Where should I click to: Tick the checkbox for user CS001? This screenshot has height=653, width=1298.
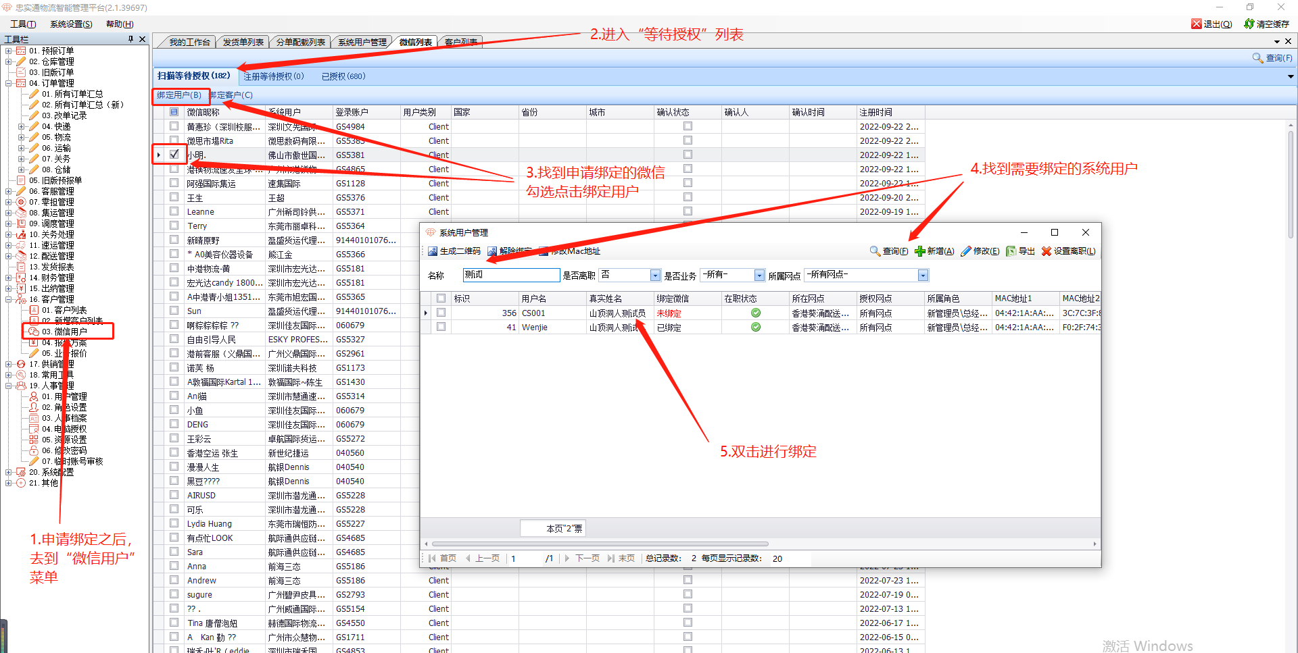pyautogui.click(x=441, y=313)
